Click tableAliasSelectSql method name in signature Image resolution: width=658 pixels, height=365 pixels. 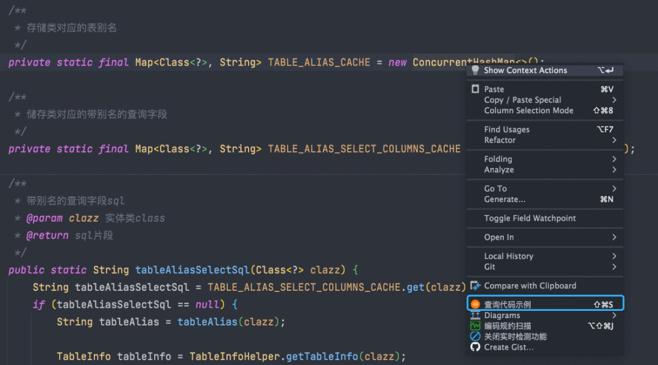pyautogui.click(x=192, y=270)
